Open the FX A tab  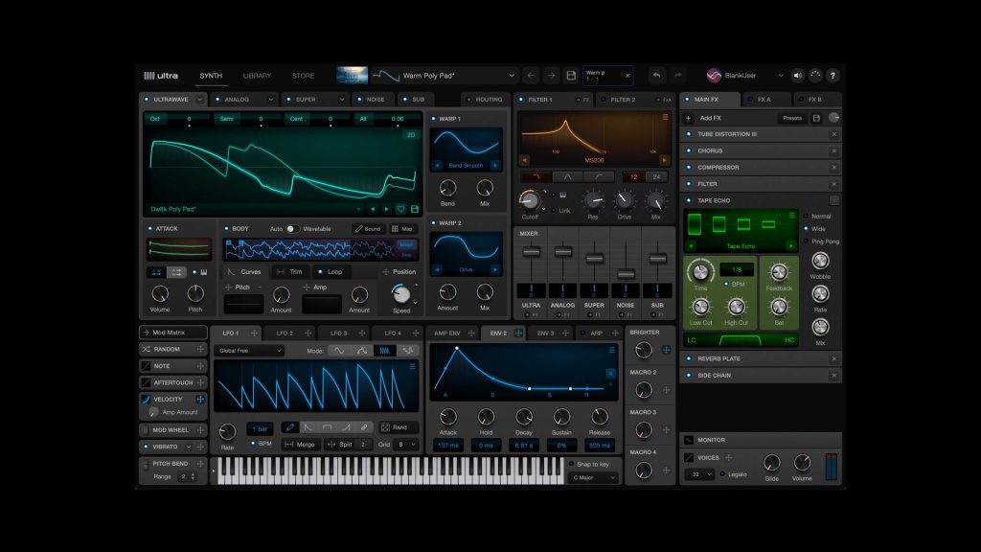tap(764, 99)
